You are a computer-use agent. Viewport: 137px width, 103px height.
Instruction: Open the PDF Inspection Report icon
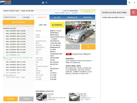pos(68,54)
